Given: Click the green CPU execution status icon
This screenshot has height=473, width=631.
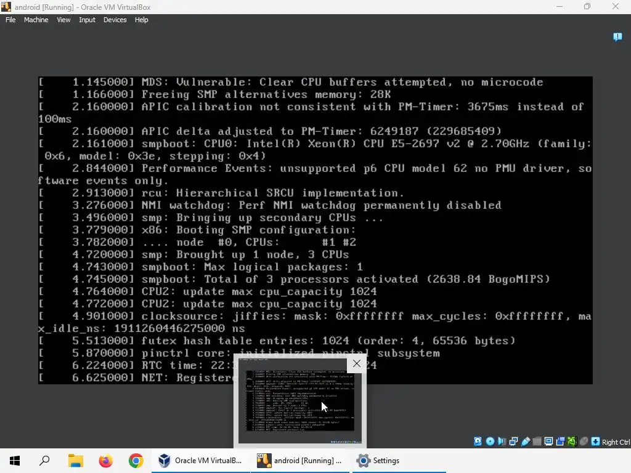Looking at the screenshot, I should [x=572, y=441].
